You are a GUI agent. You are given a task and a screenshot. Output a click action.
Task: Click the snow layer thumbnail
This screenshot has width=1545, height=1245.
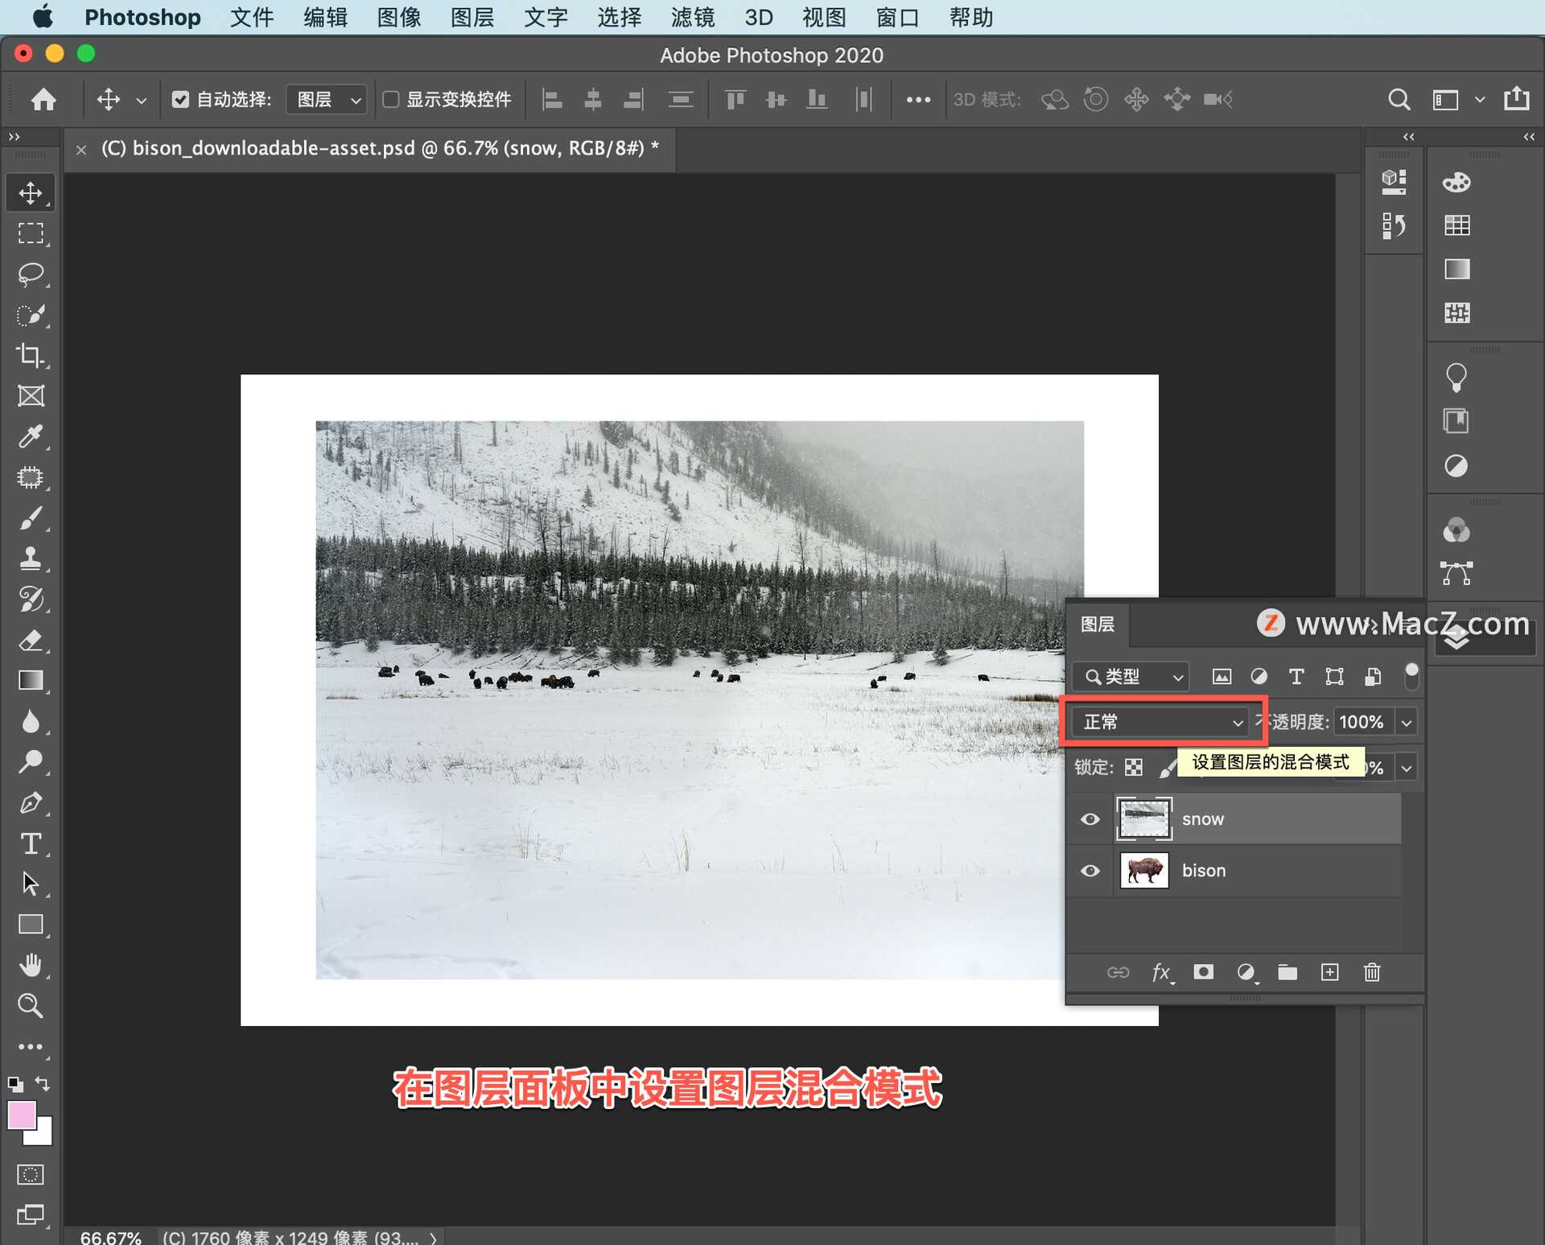point(1143,817)
